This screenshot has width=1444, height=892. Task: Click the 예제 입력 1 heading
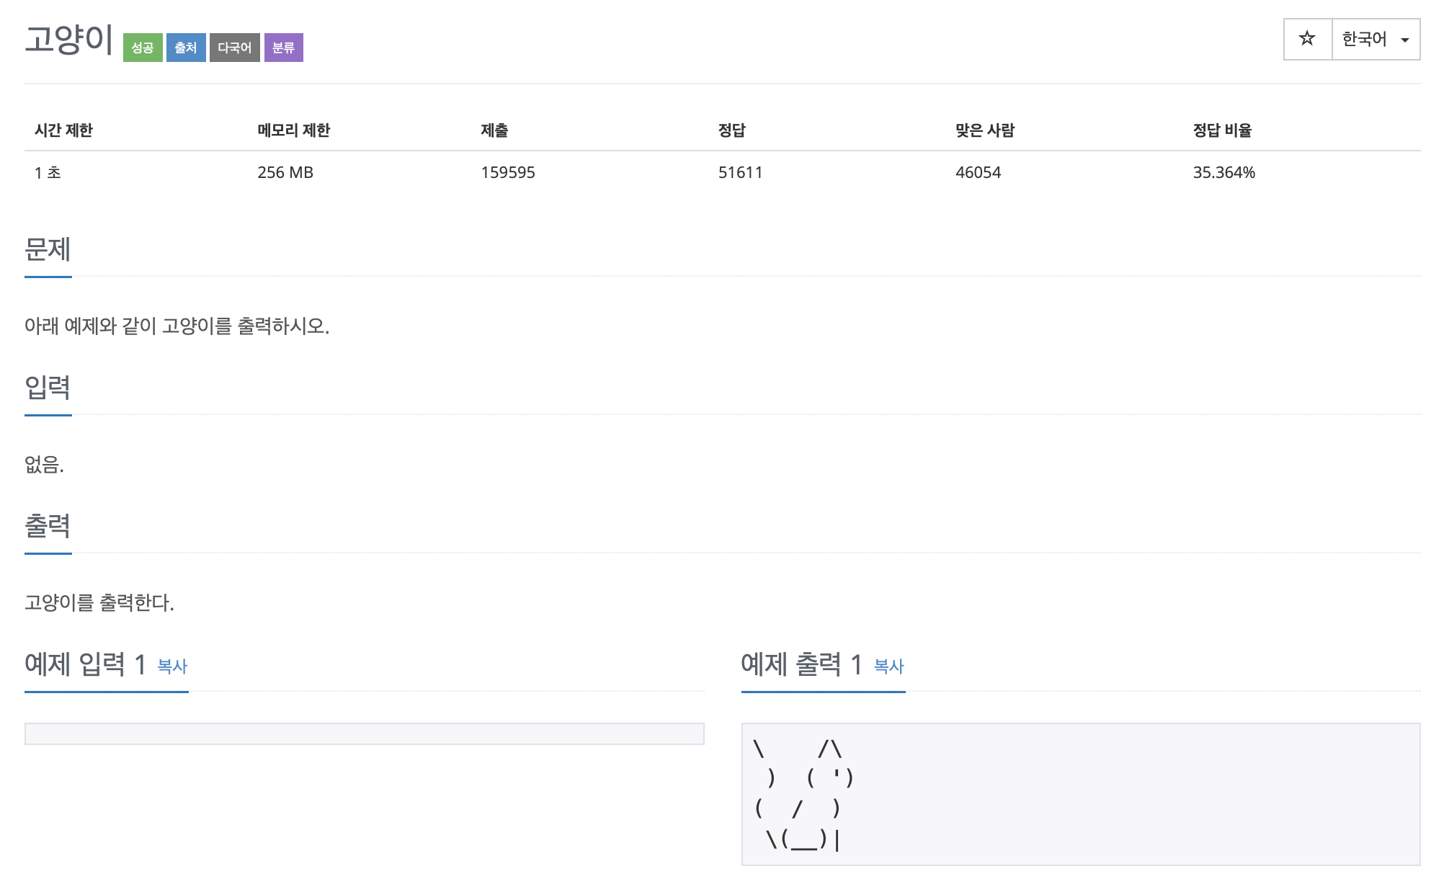[85, 664]
